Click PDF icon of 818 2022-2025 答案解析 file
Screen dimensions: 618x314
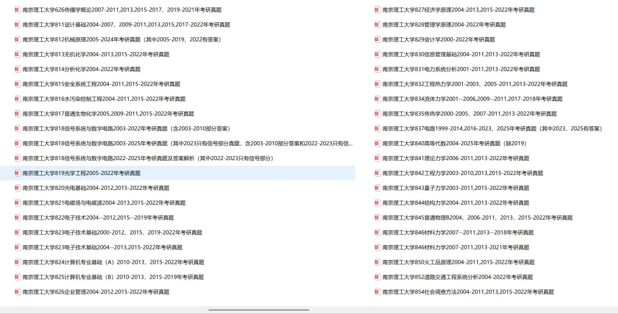(17, 158)
